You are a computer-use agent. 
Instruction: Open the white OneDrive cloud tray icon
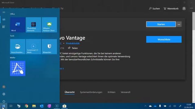[150, 106]
